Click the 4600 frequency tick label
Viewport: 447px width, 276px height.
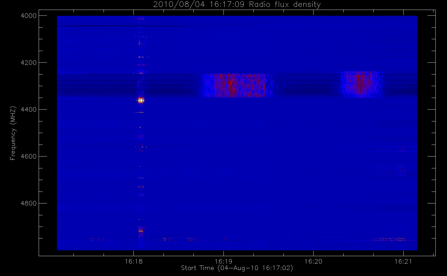click(29, 156)
